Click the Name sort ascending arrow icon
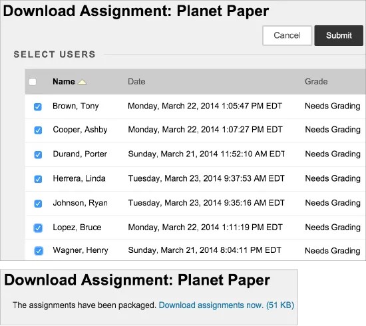 click(82, 82)
